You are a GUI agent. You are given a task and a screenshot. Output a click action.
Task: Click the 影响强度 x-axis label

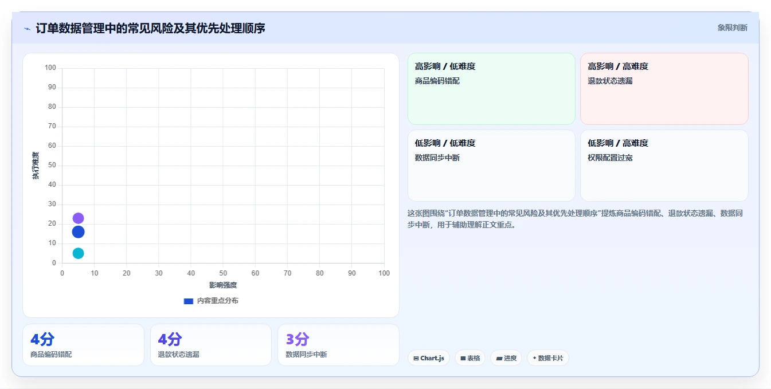tap(223, 285)
